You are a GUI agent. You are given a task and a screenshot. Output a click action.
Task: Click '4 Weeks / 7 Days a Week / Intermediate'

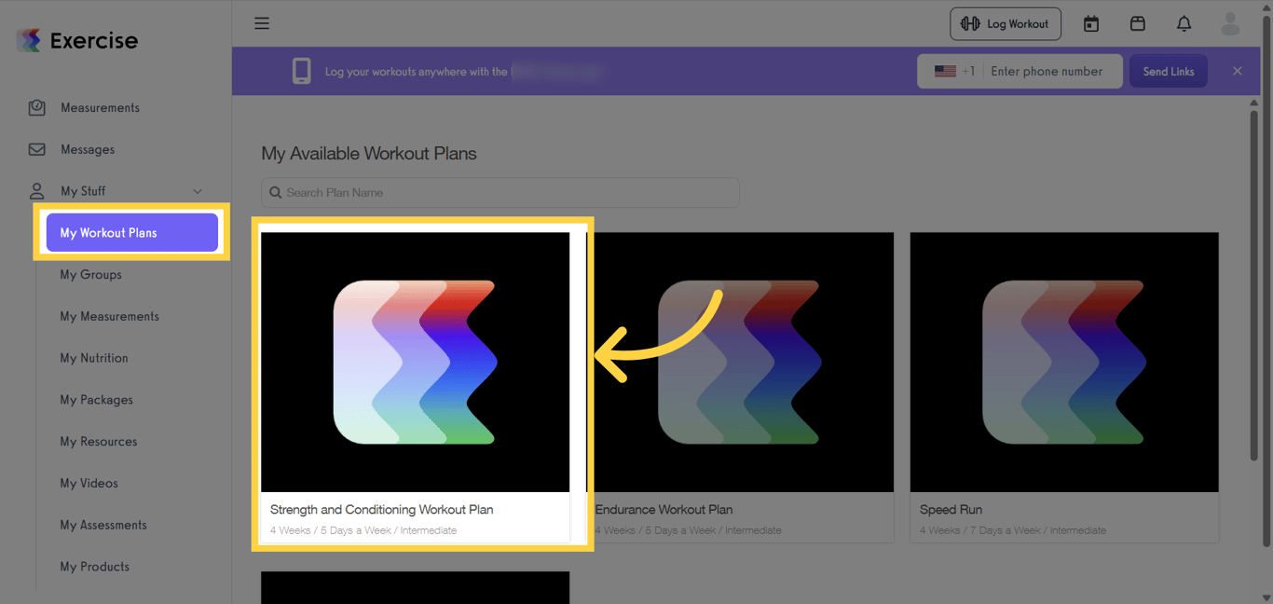1013,530
